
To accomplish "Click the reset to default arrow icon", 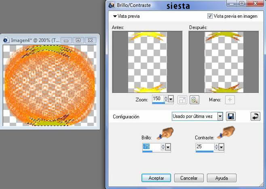I will click(255, 116).
